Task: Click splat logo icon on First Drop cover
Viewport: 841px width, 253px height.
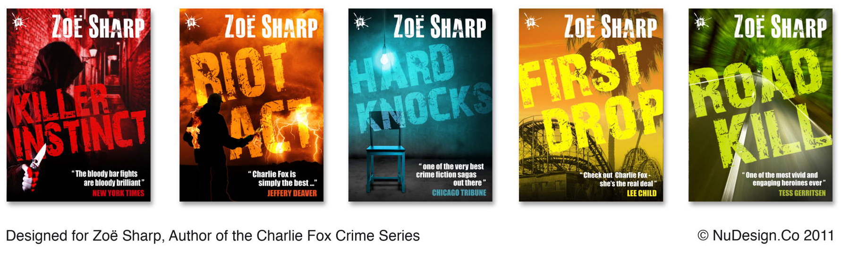Action: point(532,22)
